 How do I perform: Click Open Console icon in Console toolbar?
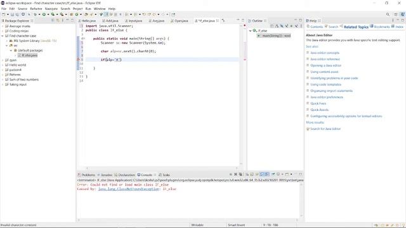point(287,175)
